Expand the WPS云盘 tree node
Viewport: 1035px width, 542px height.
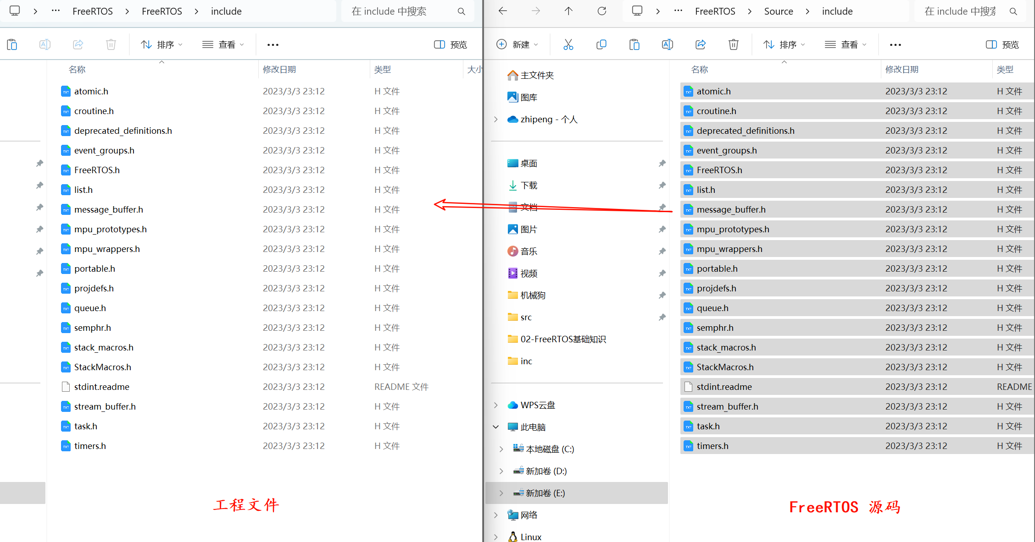(496, 405)
